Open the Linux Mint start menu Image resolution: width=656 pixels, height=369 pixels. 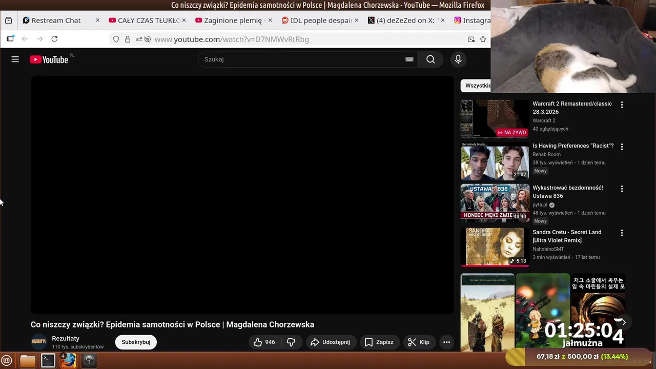coord(7,361)
